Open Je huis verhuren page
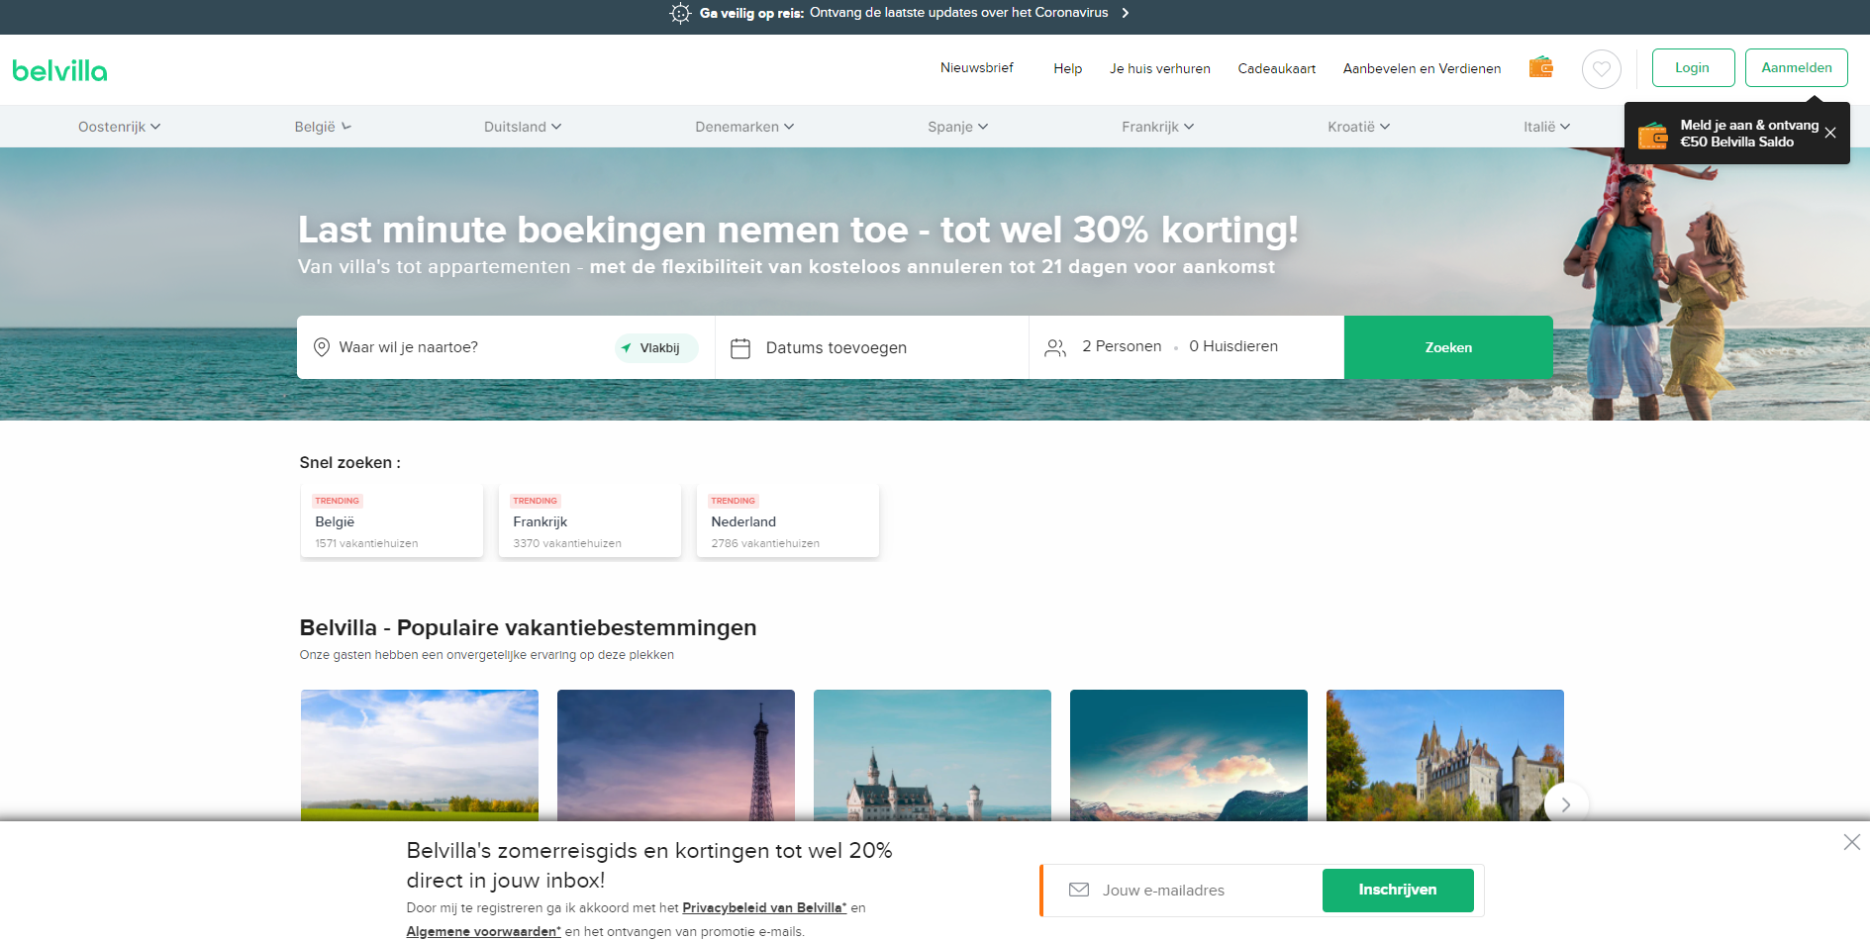This screenshot has width=1870, height=941. (1160, 68)
